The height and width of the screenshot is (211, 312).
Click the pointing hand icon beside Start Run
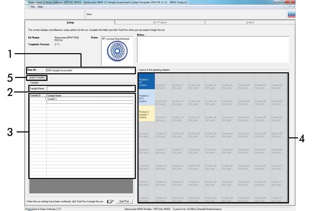click(110, 202)
